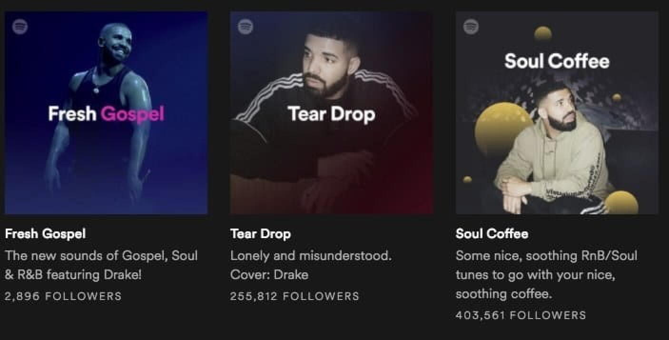
Task: Click the Fresh Gospel description text
Action: click(x=101, y=265)
